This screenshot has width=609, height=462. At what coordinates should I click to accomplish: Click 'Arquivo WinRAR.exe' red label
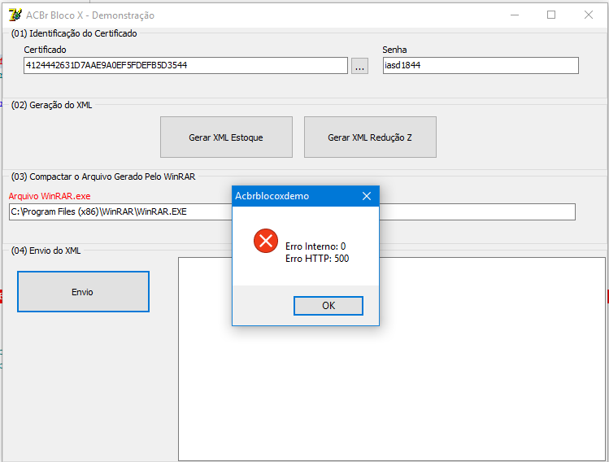pos(50,196)
